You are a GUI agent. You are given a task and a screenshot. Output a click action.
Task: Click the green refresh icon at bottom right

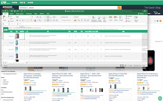[159, 98]
